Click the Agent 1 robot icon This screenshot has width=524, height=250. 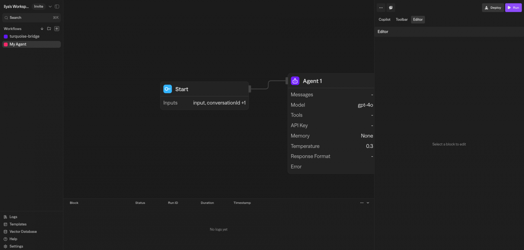coord(295,81)
